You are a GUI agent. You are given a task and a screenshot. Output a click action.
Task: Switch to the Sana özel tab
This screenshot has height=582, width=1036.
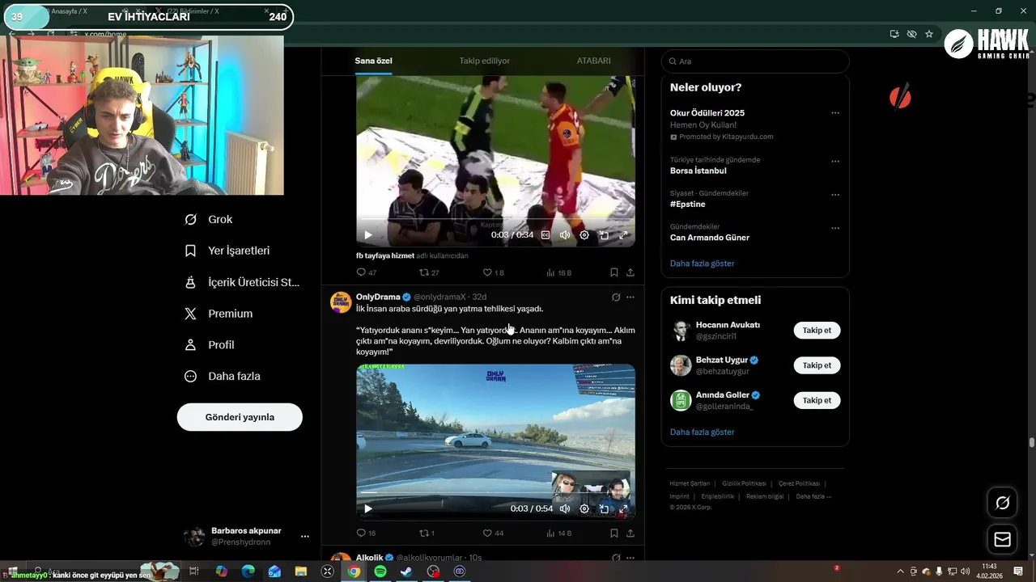pos(373,61)
